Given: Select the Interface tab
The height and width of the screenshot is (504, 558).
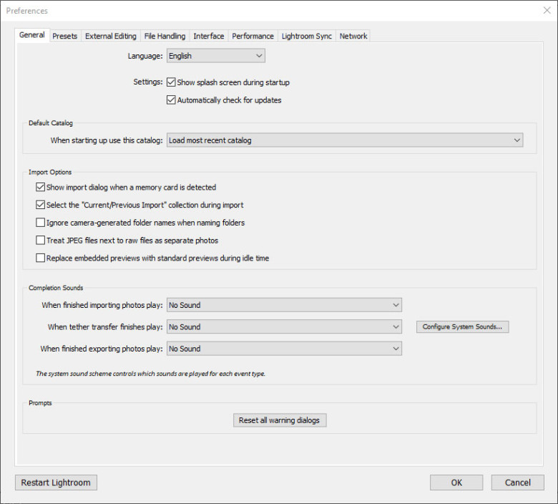Looking at the screenshot, I should pos(209,36).
